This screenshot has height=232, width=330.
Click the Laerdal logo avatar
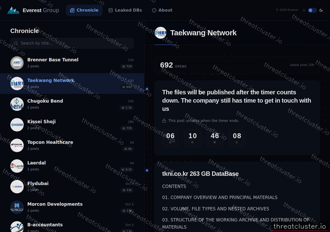click(17, 166)
